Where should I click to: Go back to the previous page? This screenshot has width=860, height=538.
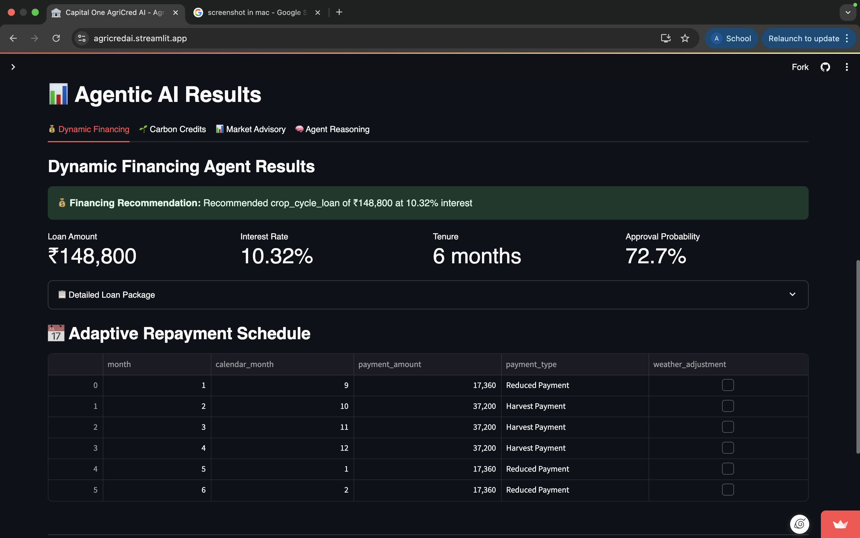tap(13, 38)
